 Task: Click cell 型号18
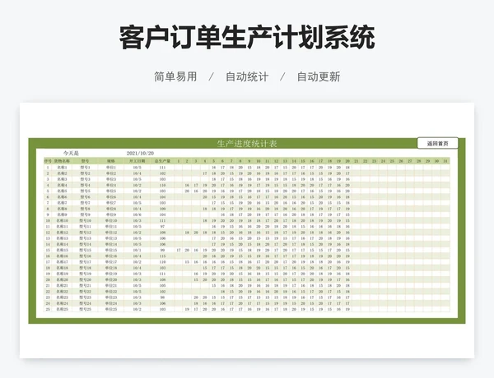[x=85, y=268]
